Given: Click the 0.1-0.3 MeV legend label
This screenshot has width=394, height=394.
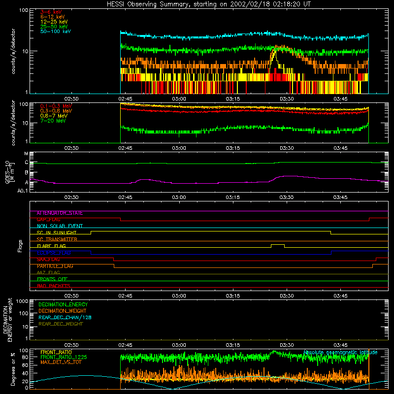Looking at the screenshot, I should (56, 106).
